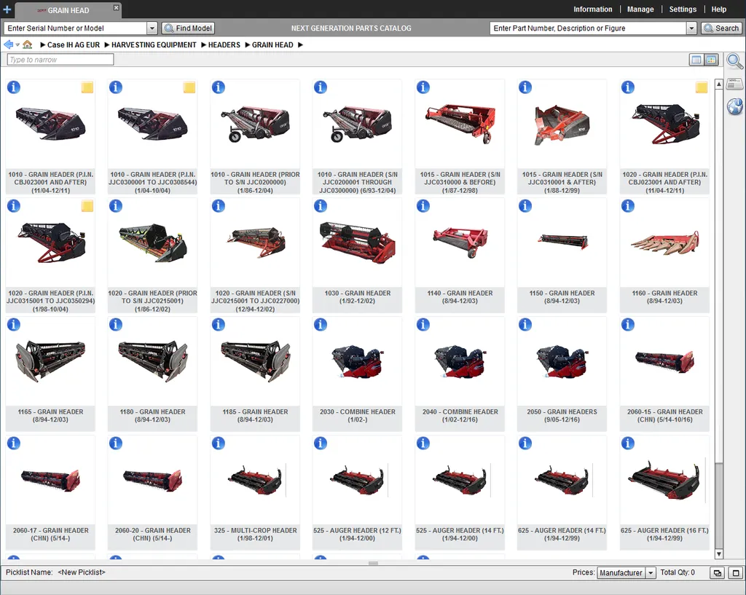
Task: Info icon for 1160 Grain Header
Action: point(628,206)
